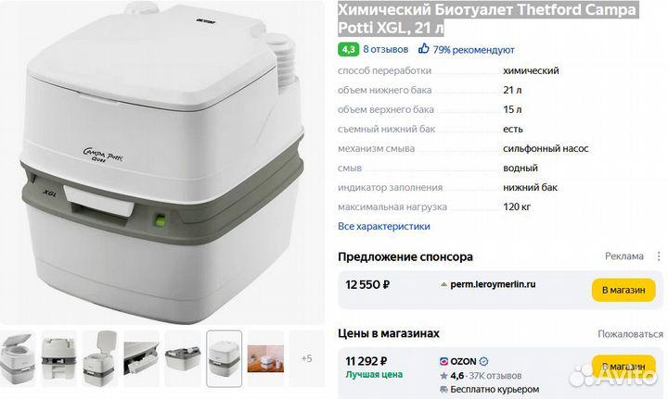Image resolution: width=668 pixels, height=399 pixels.
Task: Select the first thumbnail with open lid
Action: click(17, 358)
